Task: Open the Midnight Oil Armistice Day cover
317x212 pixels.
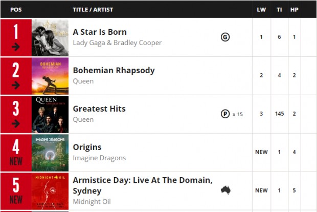Action: click(50, 191)
